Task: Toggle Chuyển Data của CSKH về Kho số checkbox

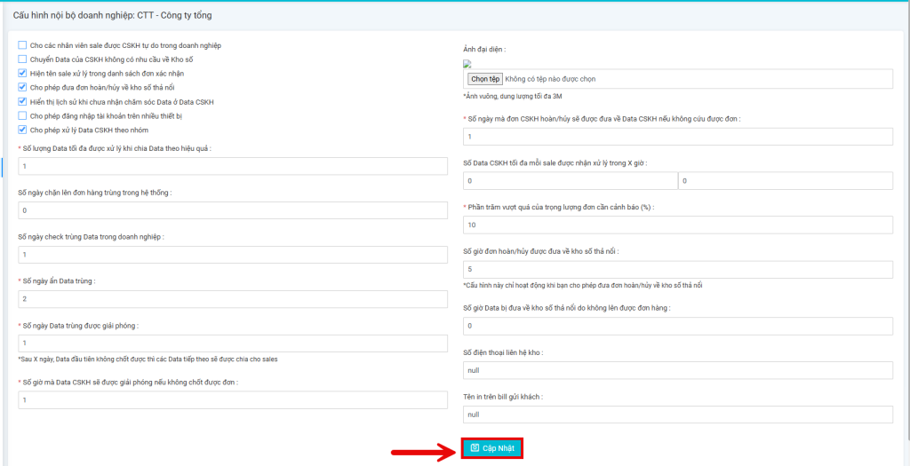Action: coord(22,59)
